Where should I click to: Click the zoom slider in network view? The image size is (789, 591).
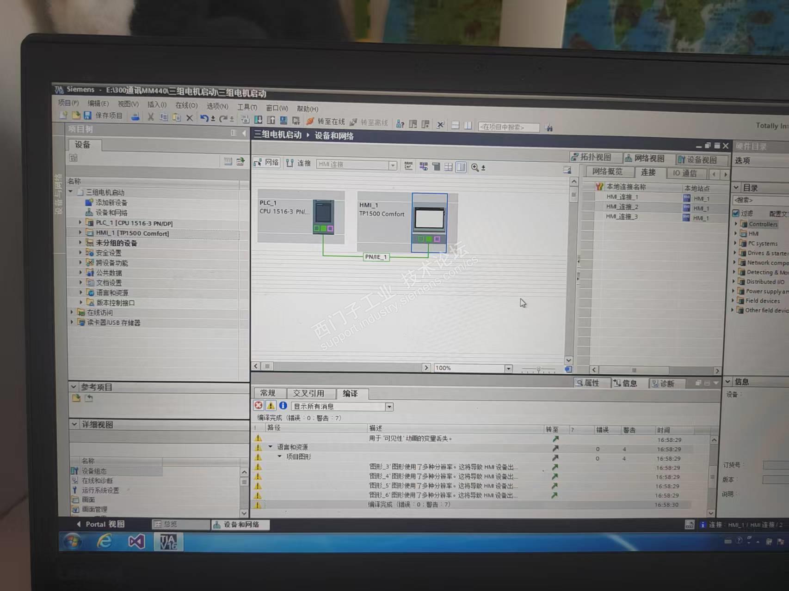(538, 369)
